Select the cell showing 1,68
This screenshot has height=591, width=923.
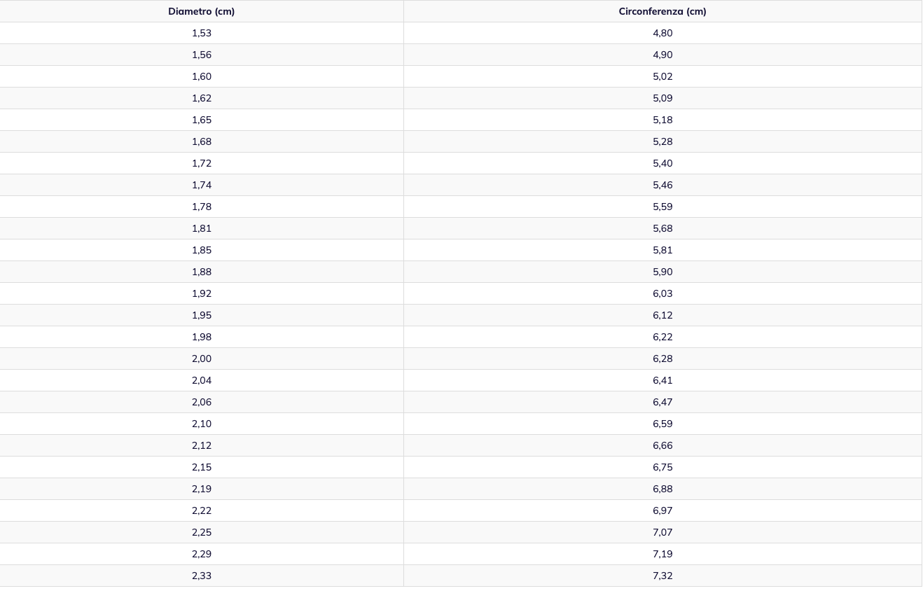click(x=202, y=141)
